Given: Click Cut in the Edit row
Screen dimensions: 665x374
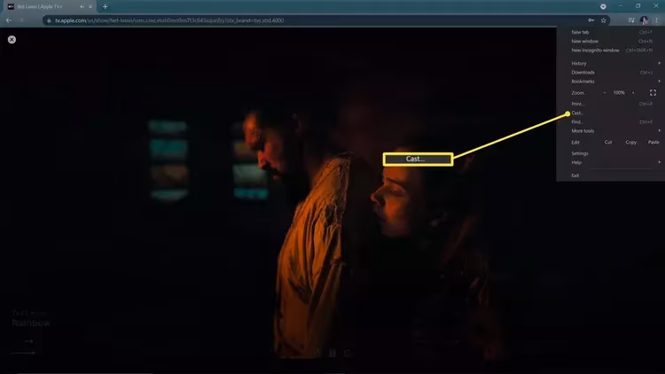Looking at the screenshot, I should (x=608, y=143).
